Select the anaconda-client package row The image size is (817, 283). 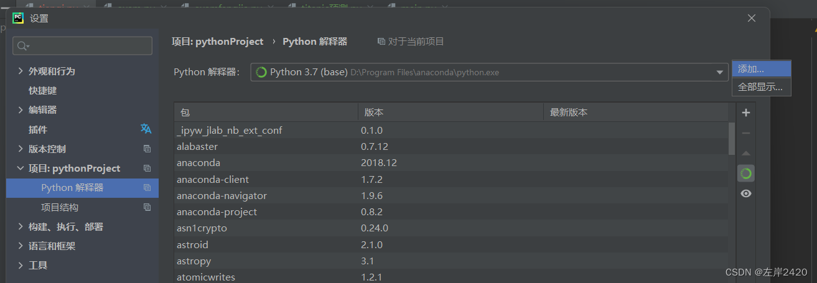(451, 179)
